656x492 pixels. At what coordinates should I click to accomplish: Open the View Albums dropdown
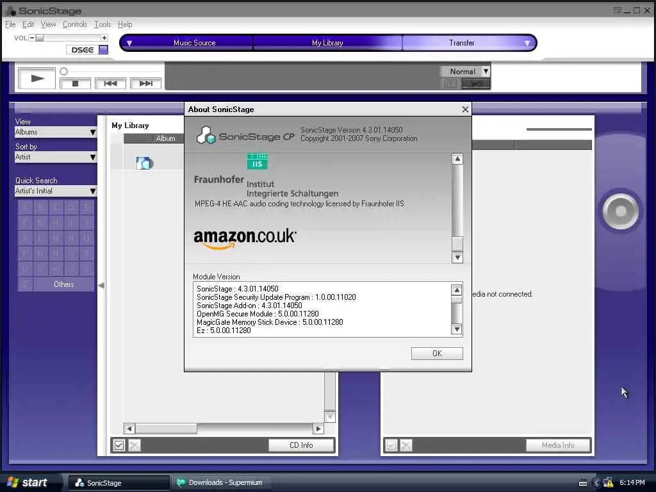pyautogui.click(x=56, y=132)
